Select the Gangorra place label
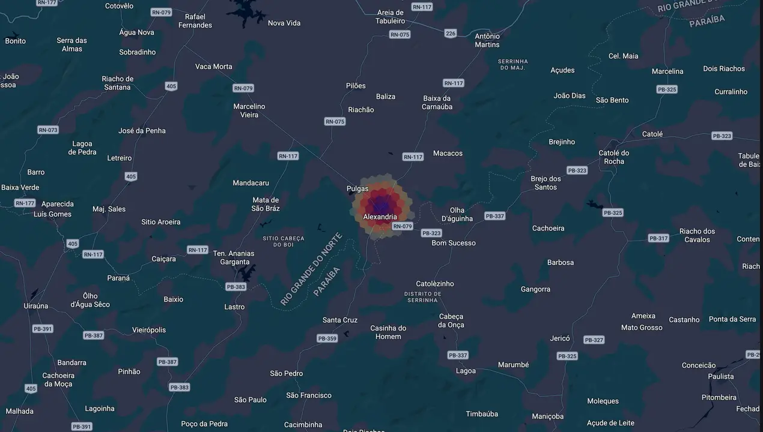This screenshot has height=432, width=763. tap(535, 289)
